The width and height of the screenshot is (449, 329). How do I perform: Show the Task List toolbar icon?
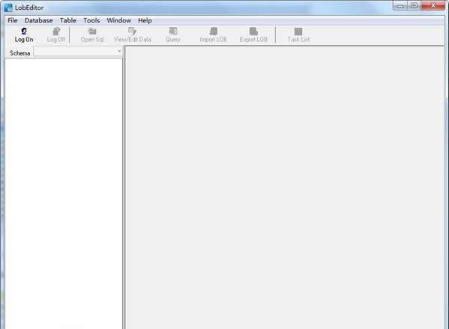[x=298, y=31]
